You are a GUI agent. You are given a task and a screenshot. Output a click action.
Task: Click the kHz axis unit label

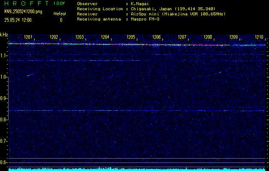4,35
